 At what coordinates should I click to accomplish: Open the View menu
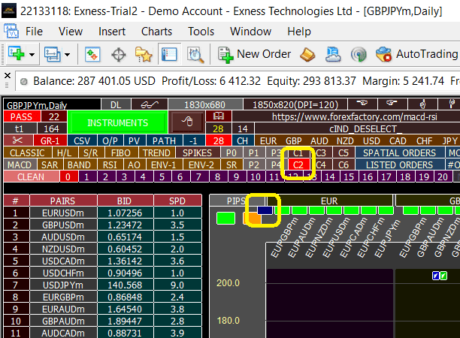tap(71, 32)
